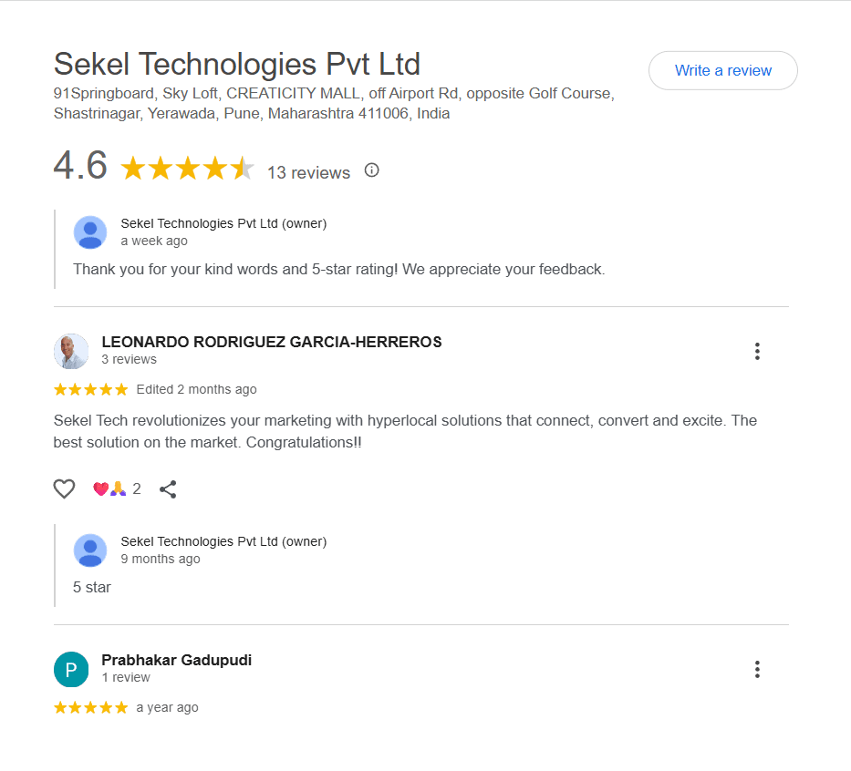This screenshot has height=771, width=851.
Task: Click the five-star rating on Leonardo's review
Action: (x=90, y=388)
